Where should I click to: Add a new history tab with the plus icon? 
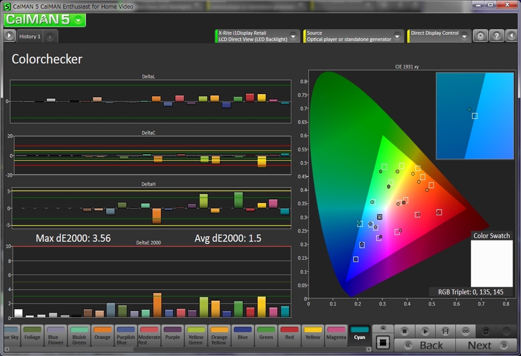pos(50,37)
